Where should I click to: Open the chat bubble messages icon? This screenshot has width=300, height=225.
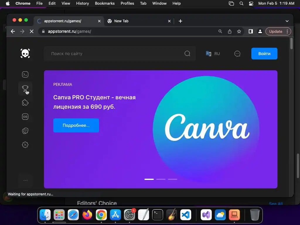(237, 54)
